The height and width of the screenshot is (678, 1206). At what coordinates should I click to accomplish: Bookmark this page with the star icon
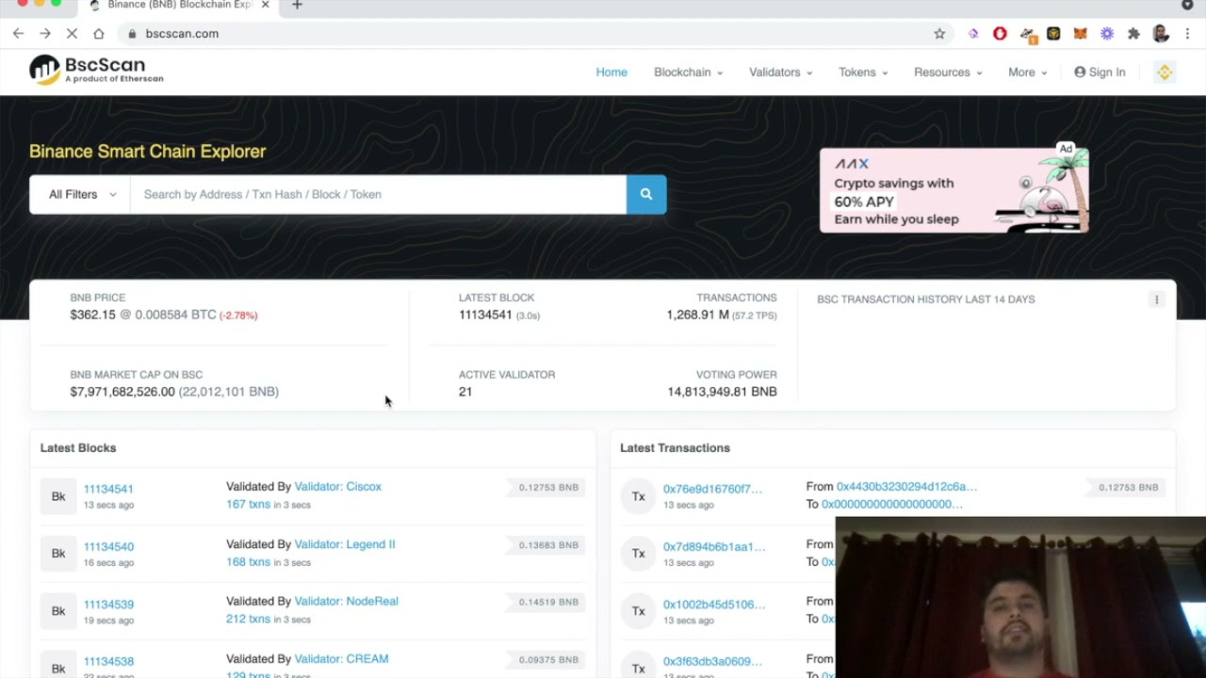click(939, 34)
